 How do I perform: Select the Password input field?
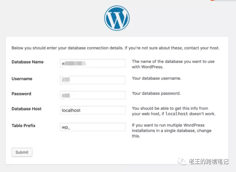(93, 95)
